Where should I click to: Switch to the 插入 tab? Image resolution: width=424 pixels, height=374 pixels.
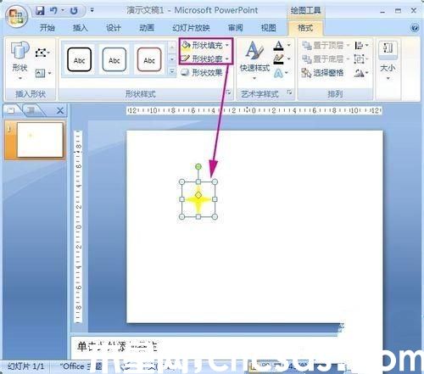[80, 28]
